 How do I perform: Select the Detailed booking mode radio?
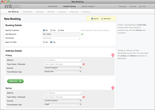(x=102, y=19)
